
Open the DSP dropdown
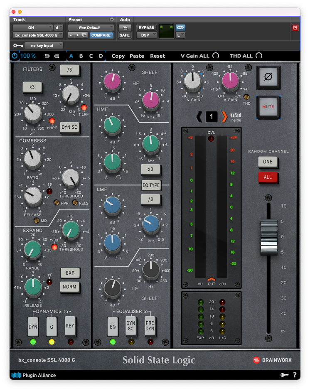tap(147, 35)
